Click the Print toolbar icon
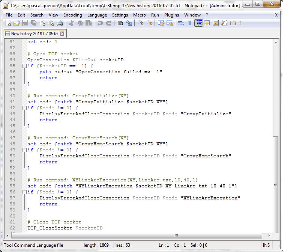This screenshot has height=252, width=284. tap(59, 23)
